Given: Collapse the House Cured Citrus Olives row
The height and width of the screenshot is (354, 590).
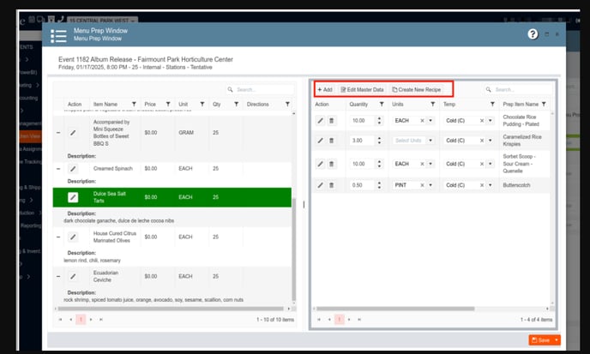Looking at the screenshot, I should (x=58, y=236).
